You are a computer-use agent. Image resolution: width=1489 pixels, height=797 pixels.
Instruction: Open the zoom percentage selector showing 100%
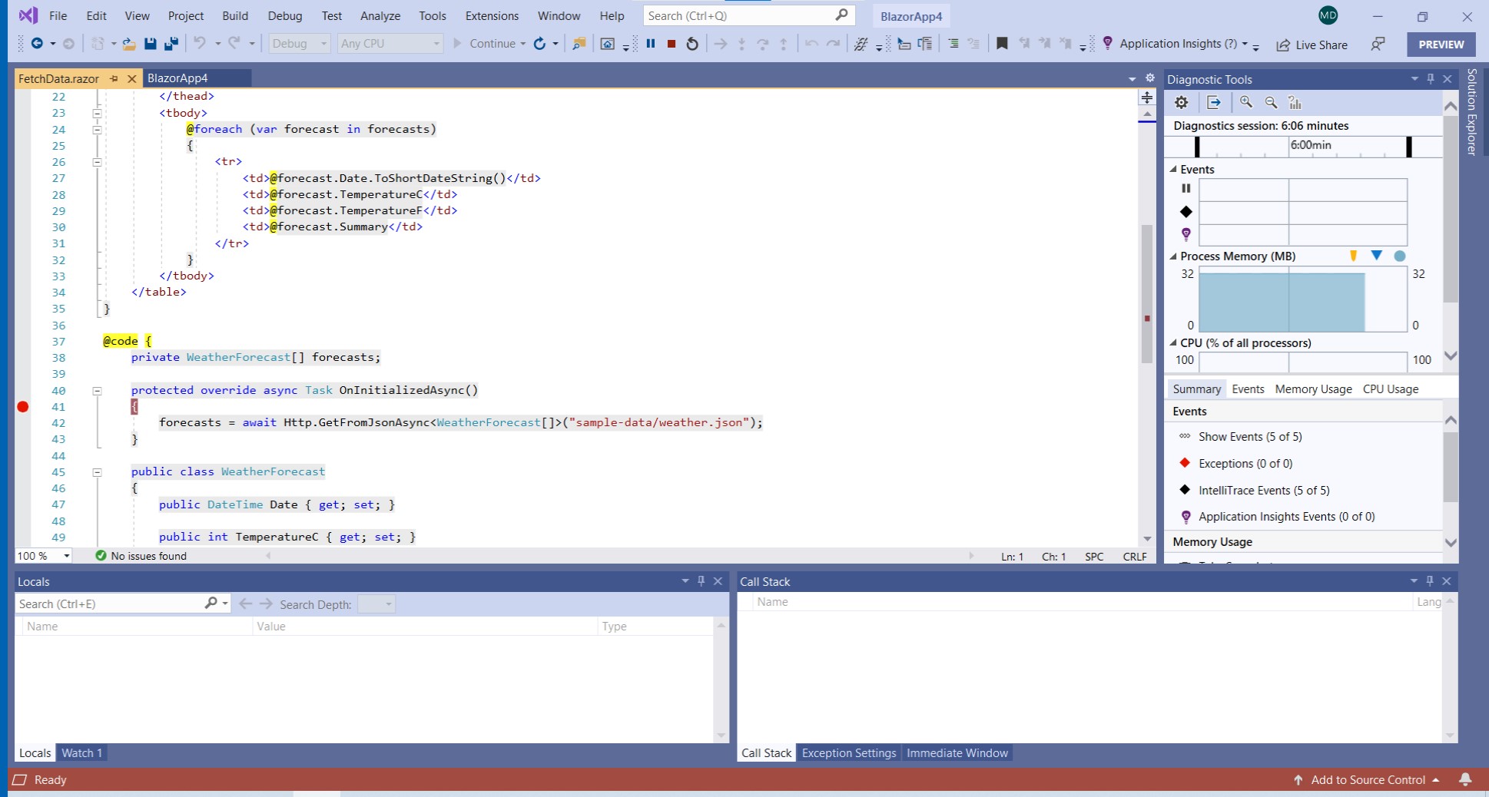tap(42, 555)
